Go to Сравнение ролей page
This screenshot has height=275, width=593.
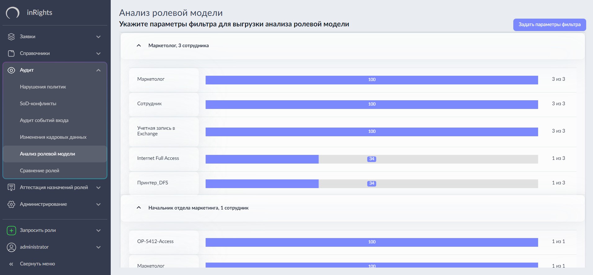click(39, 171)
